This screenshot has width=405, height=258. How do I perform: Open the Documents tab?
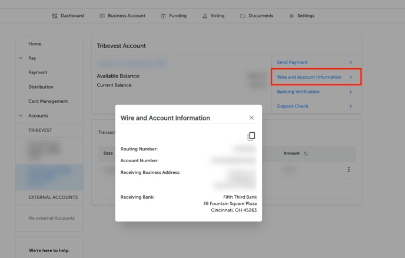pyautogui.click(x=257, y=16)
